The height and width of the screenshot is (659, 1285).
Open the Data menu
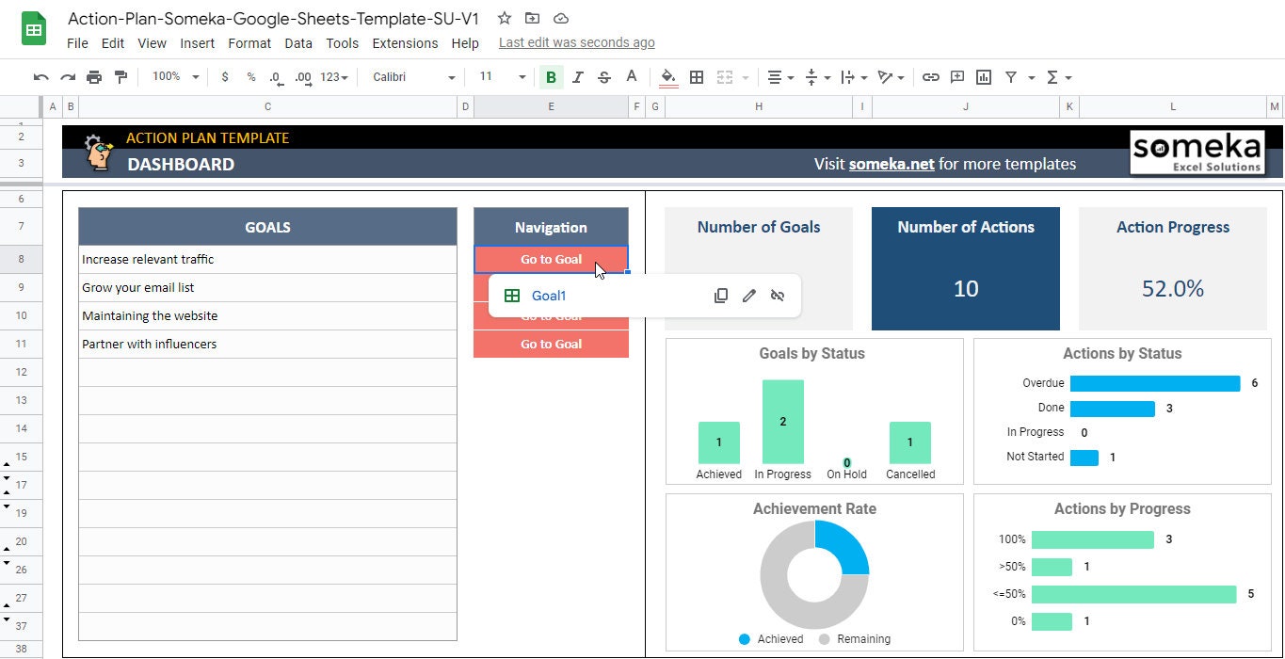point(298,43)
